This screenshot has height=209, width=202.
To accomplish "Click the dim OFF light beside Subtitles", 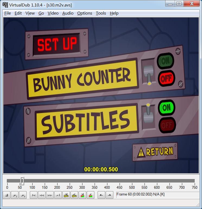I will click(167, 125).
